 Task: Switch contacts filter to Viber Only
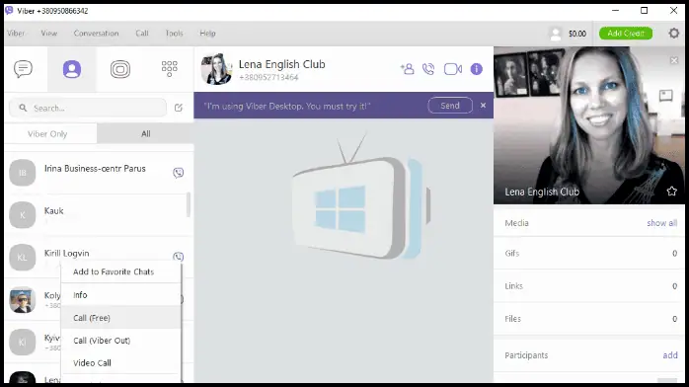tap(47, 134)
